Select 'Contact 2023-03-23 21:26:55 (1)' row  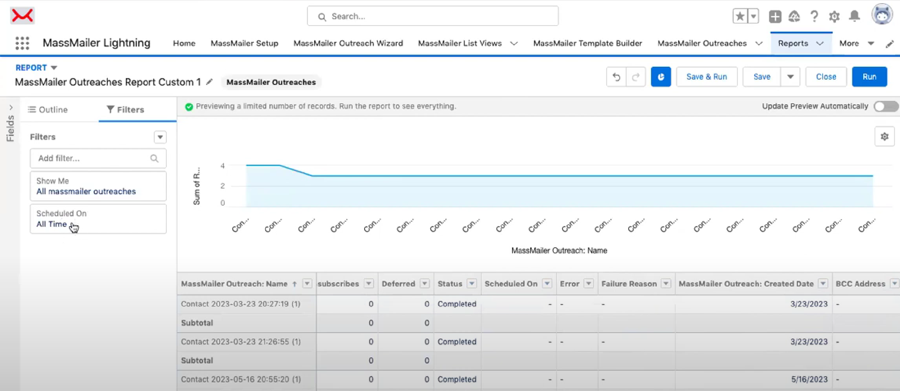point(241,342)
